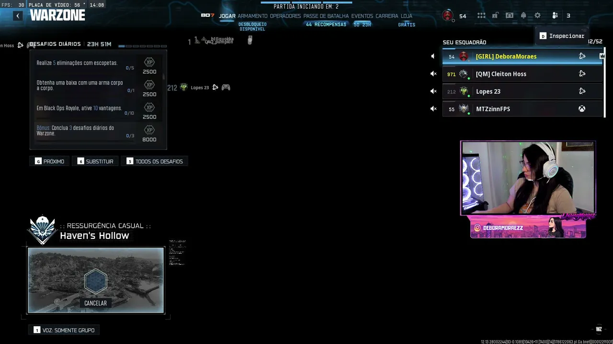Image resolution: width=613 pixels, height=344 pixels.
Task: Click Battle.net icon on Cleiton Hoss row
Action: [582, 74]
